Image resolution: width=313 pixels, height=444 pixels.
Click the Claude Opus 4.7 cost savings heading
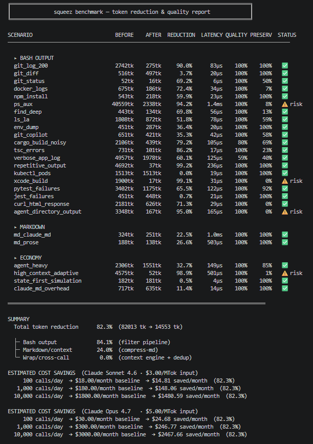(x=103, y=411)
